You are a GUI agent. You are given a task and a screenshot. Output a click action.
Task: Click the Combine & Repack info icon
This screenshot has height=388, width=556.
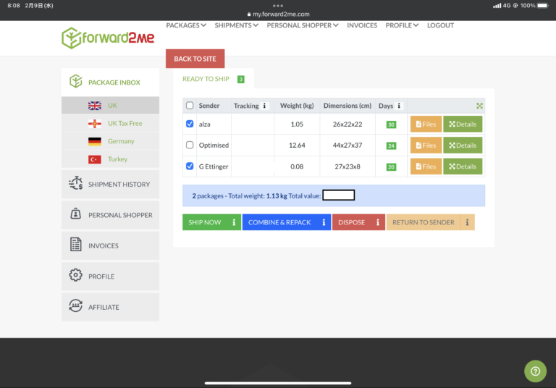point(323,222)
